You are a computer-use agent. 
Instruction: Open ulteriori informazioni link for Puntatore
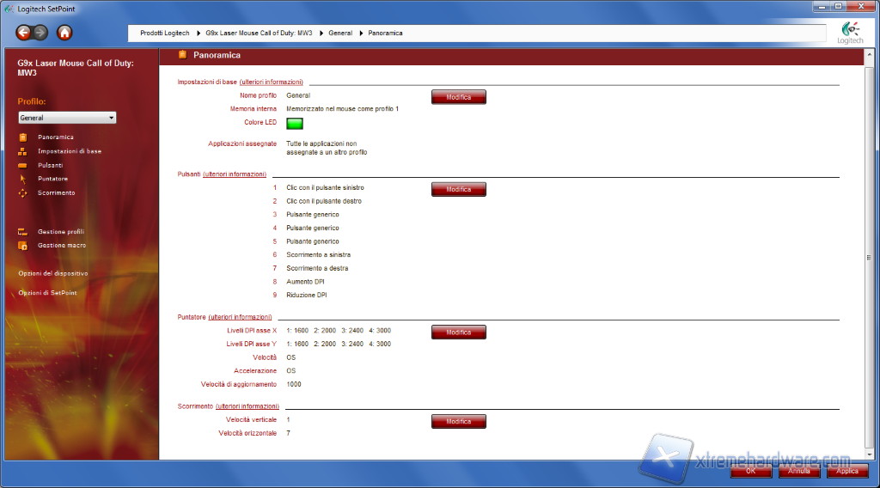(x=240, y=317)
